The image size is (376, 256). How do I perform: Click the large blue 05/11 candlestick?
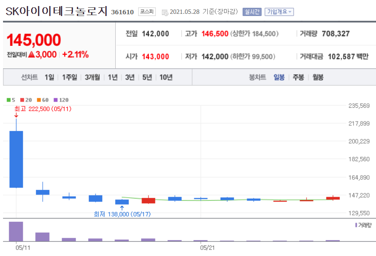16,159
